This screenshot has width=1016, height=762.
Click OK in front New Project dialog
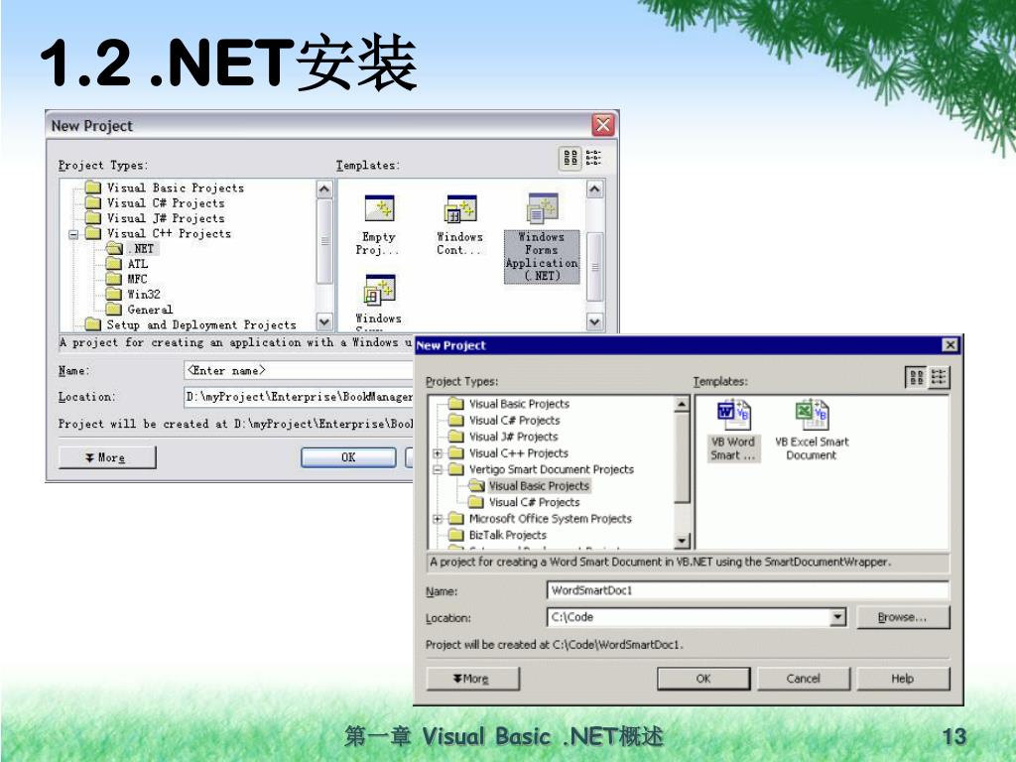[x=703, y=679]
